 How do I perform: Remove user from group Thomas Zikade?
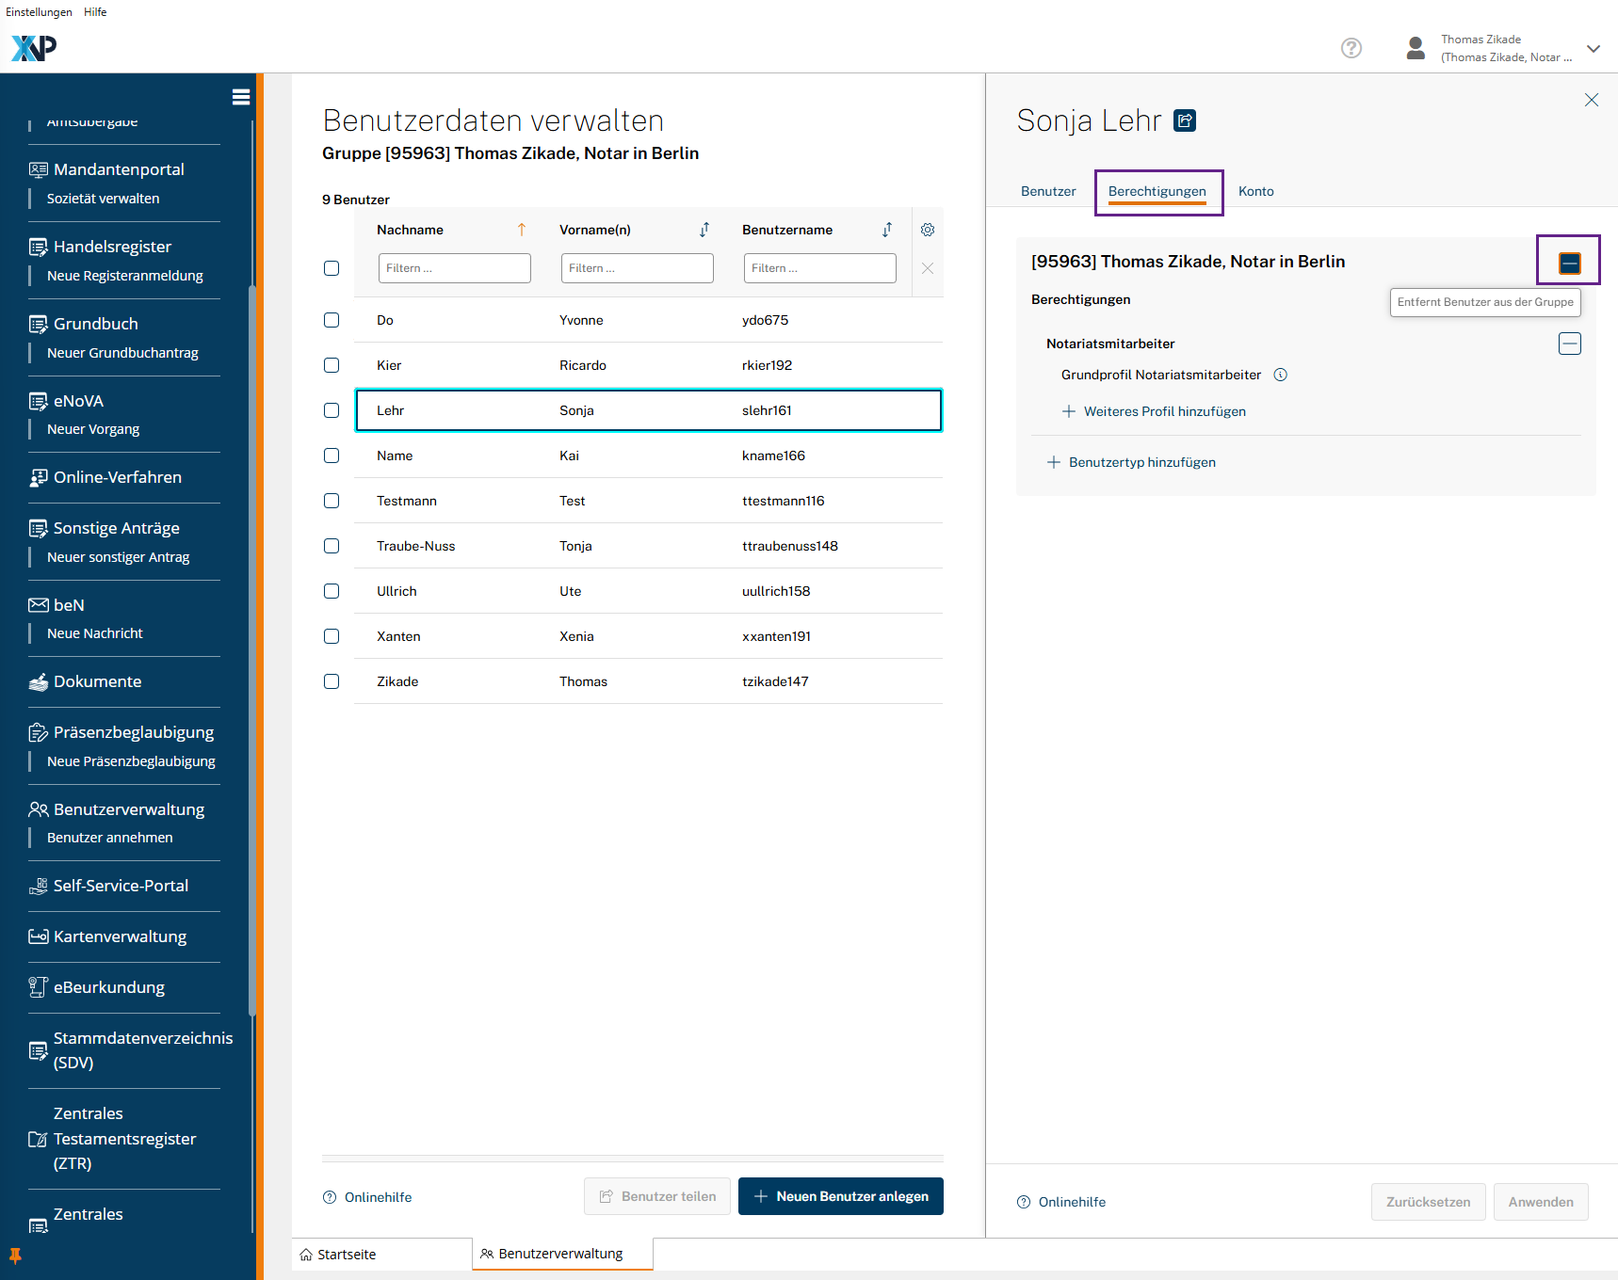point(1569,264)
